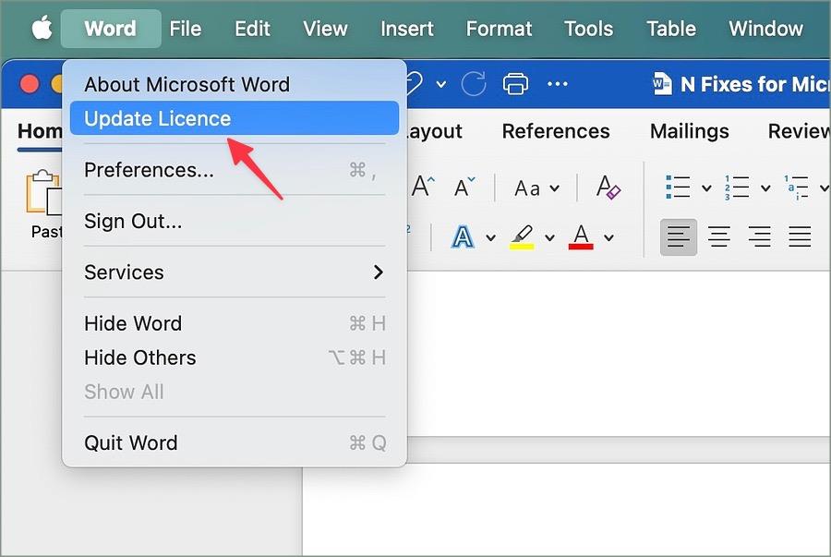Image resolution: width=831 pixels, height=557 pixels.
Task: Click the Print icon
Action: click(x=515, y=84)
